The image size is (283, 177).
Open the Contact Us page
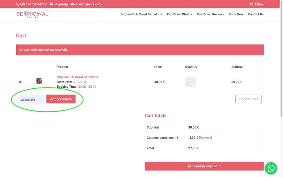[256, 14]
